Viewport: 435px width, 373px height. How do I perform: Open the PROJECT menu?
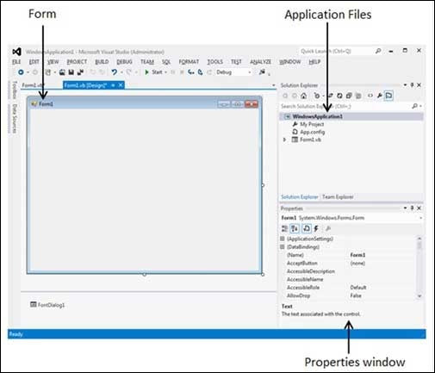pyautogui.click(x=77, y=62)
